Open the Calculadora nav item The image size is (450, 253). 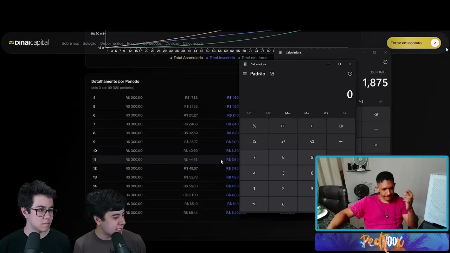pos(193,44)
